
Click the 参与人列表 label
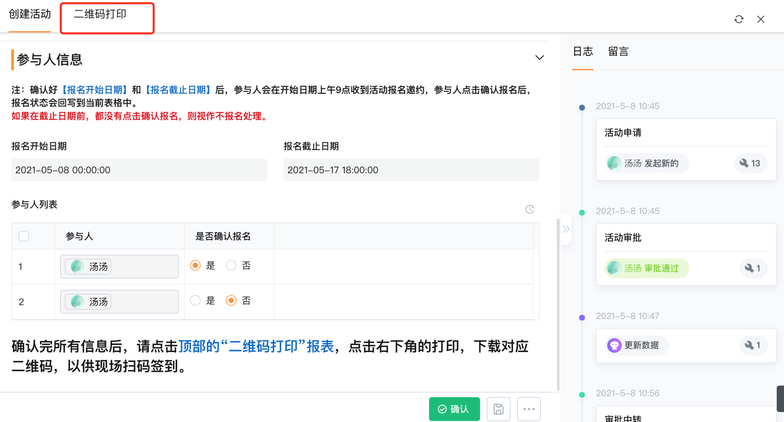(34, 204)
